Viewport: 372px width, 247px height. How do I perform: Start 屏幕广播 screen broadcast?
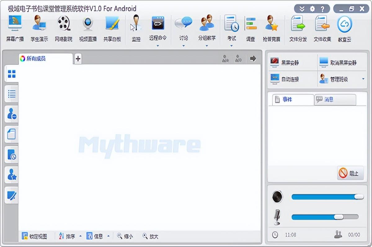point(15,29)
